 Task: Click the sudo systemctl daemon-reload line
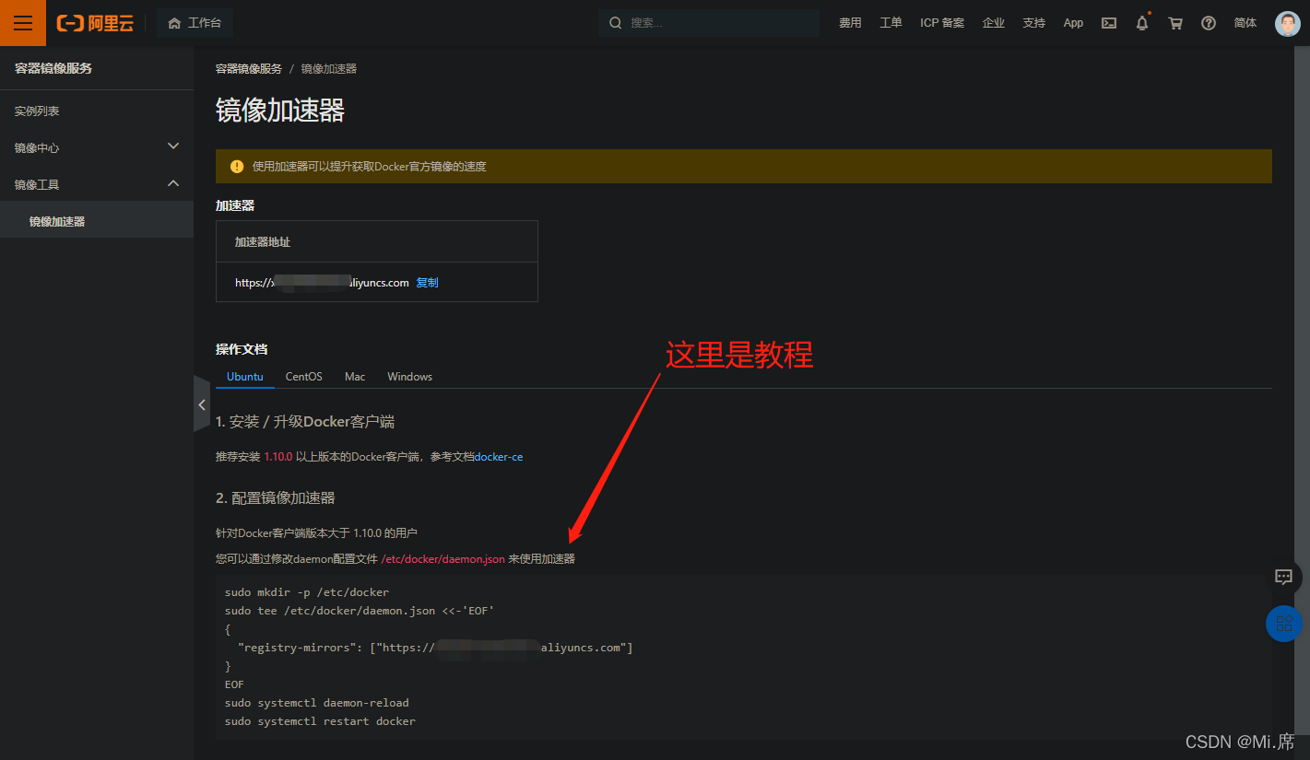317,703
